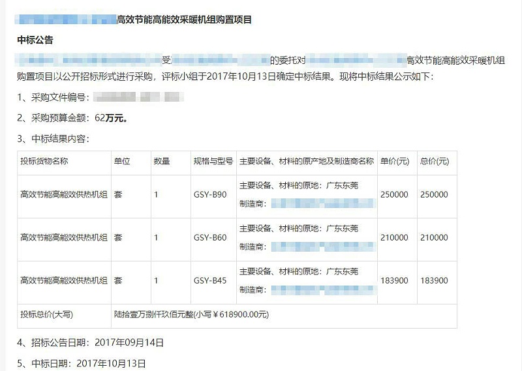Click the 183900 total price in the GSY-B45 row
522x371 pixels.
click(435, 280)
